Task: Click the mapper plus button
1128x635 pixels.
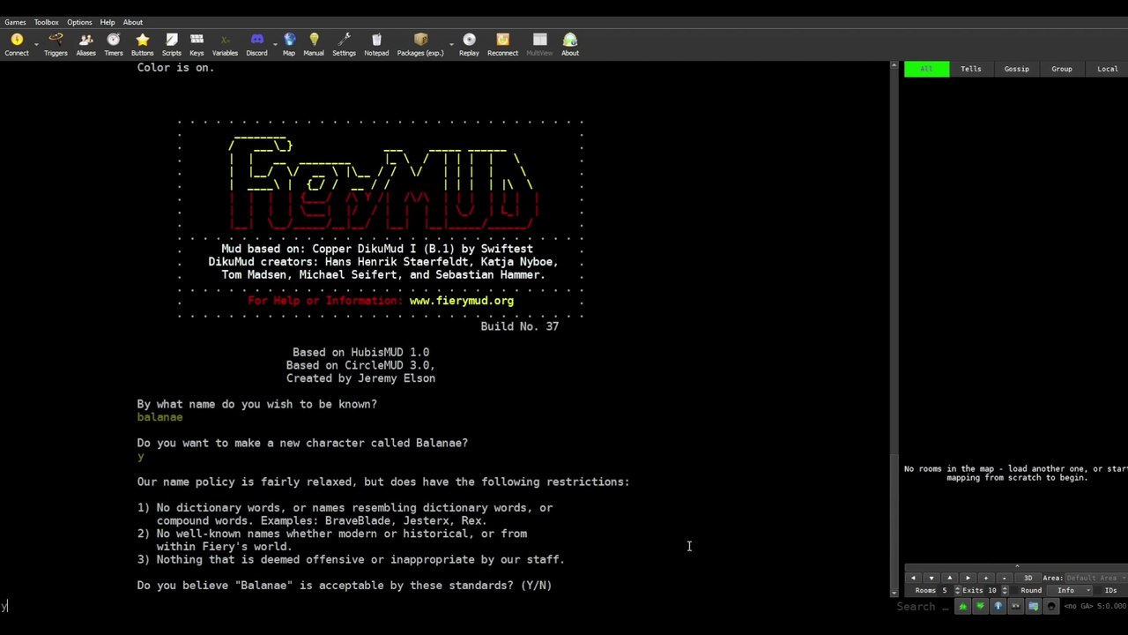Action: tap(985, 578)
